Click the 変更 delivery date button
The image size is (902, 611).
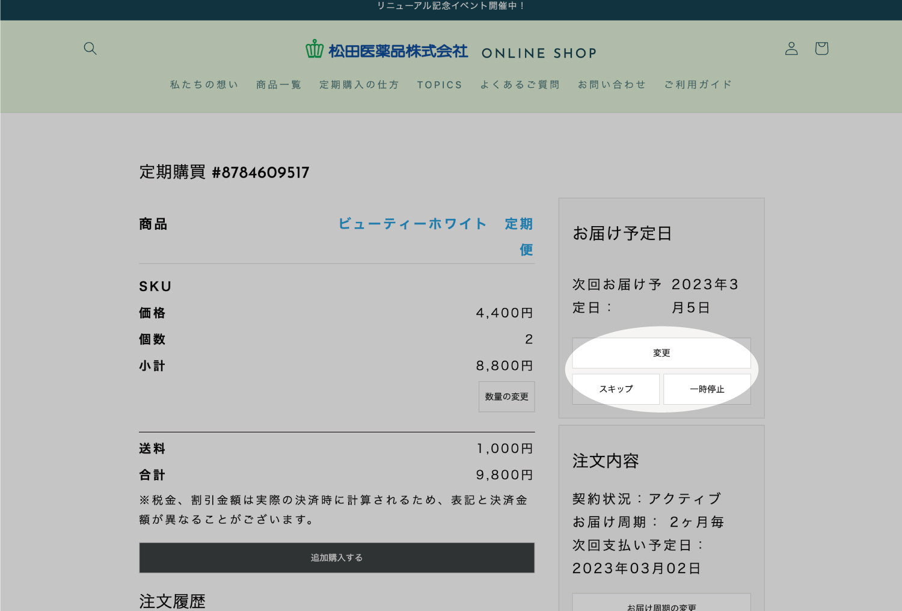pyautogui.click(x=661, y=353)
